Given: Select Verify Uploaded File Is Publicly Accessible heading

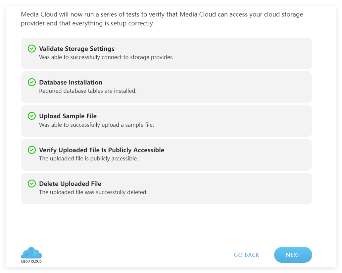Looking at the screenshot, I should (102, 150).
